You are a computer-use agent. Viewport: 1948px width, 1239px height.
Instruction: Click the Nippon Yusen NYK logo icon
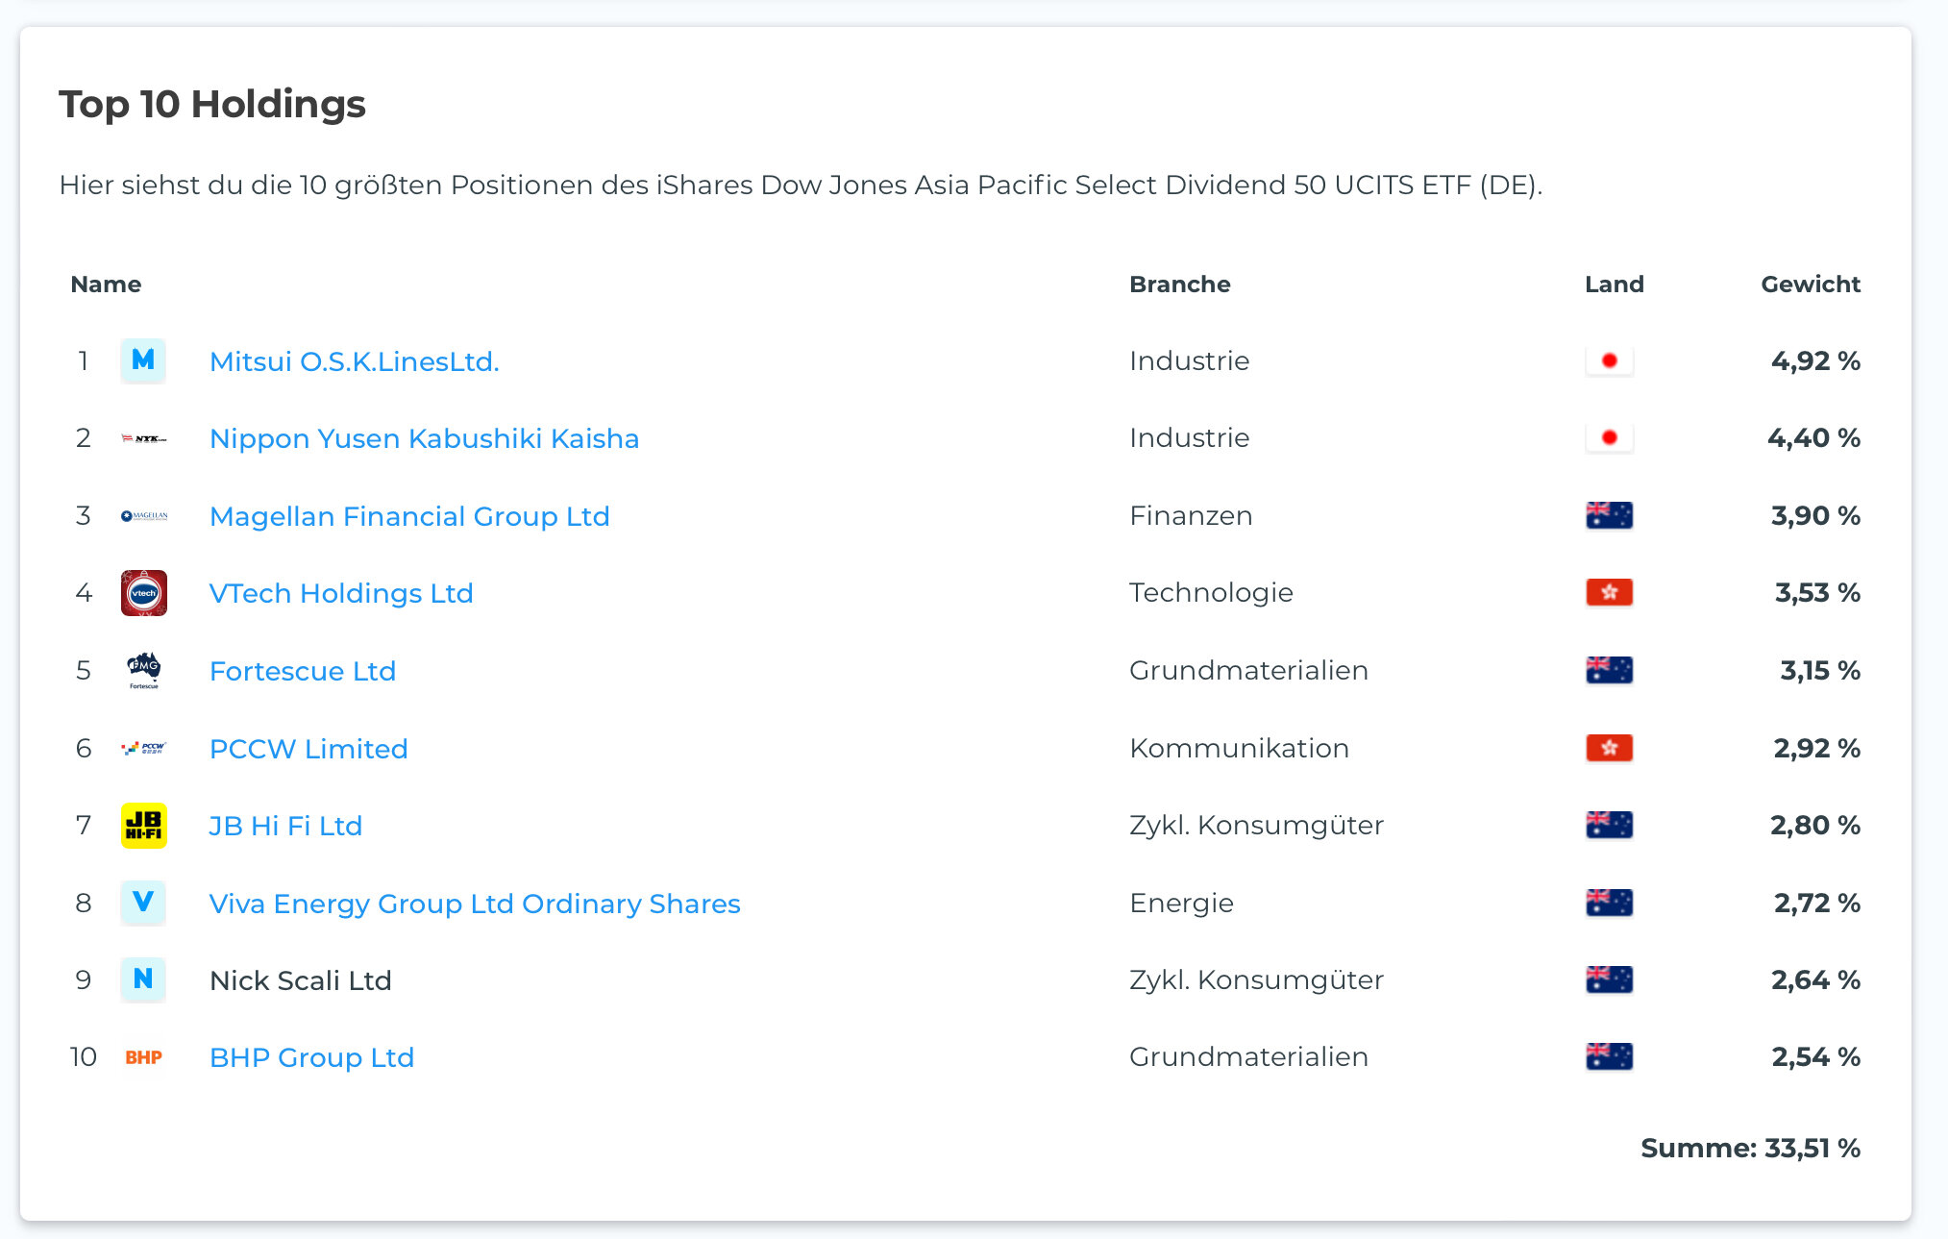pos(143,438)
